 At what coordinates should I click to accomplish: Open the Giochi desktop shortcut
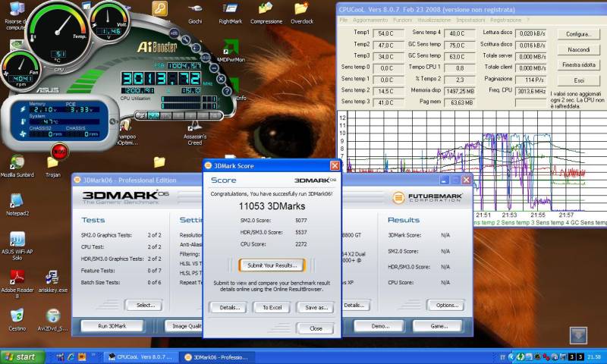click(x=195, y=13)
